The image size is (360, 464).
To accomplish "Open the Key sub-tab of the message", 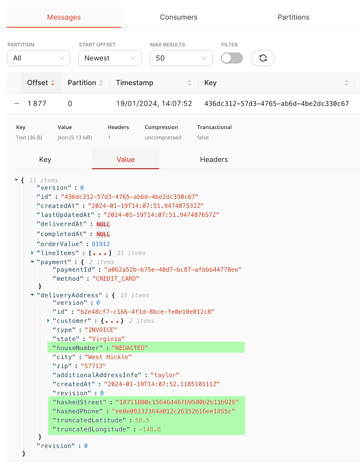I will [45, 159].
